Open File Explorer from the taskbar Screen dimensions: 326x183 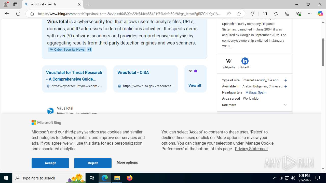click(117, 178)
